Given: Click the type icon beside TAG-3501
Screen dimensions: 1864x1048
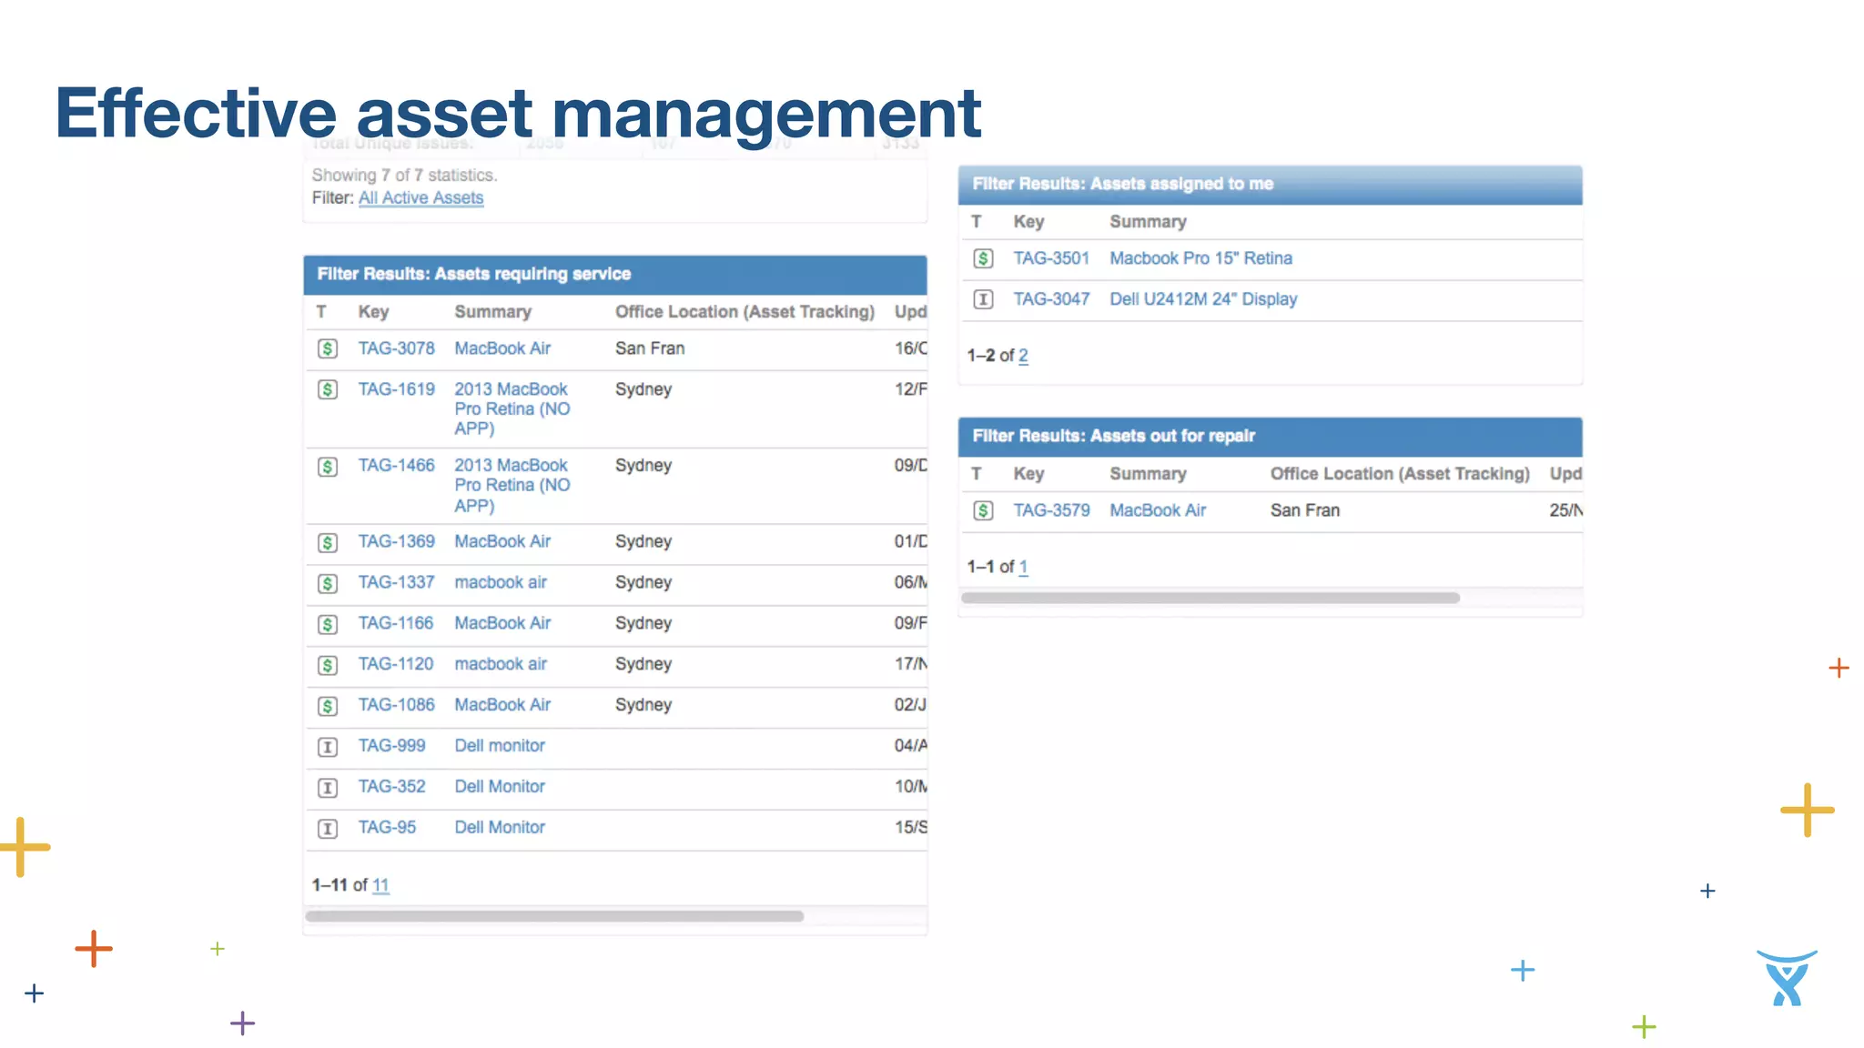Looking at the screenshot, I should [x=983, y=258].
